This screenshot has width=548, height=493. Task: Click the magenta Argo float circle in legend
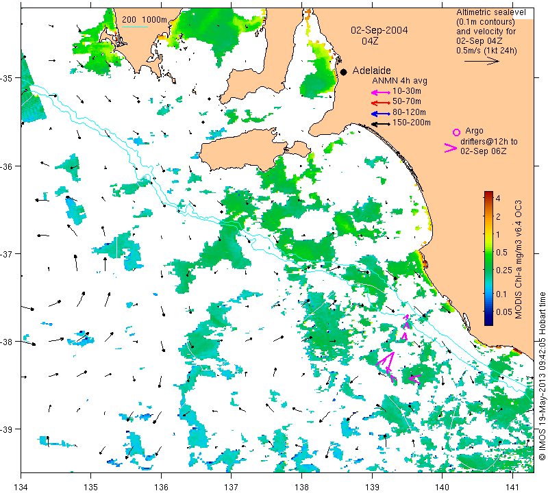[456, 132]
